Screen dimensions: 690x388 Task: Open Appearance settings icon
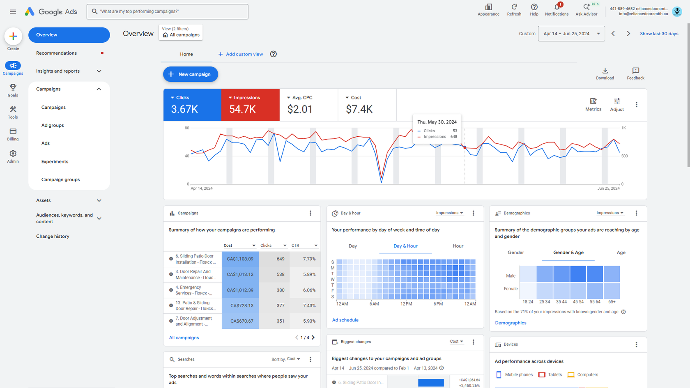(x=488, y=7)
